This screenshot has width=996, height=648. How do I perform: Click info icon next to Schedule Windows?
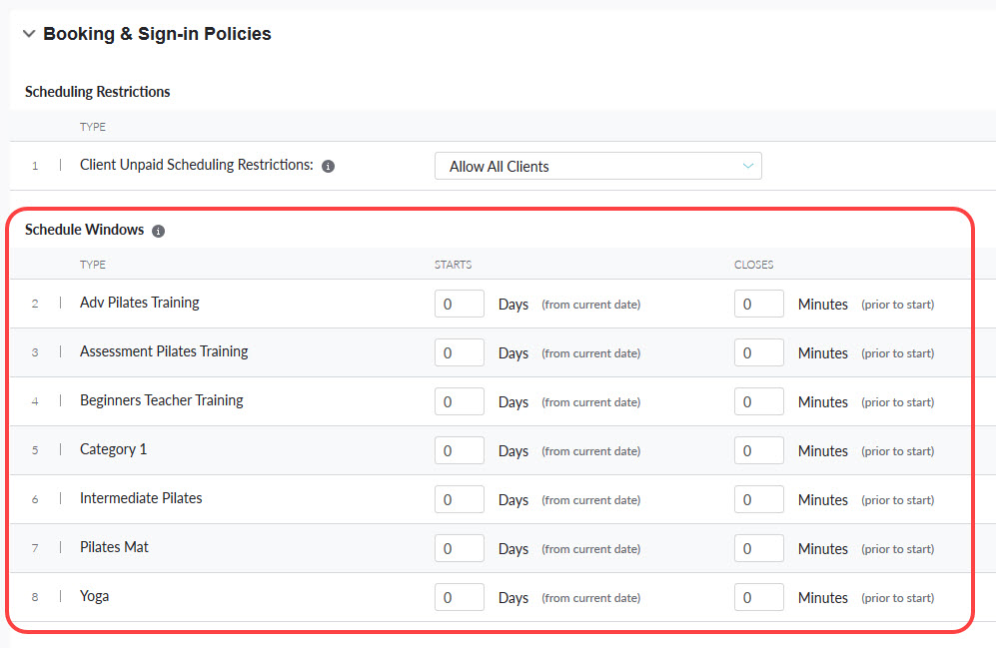click(x=158, y=231)
